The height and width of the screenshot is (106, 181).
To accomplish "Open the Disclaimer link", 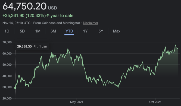I will (x=90, y=23).
